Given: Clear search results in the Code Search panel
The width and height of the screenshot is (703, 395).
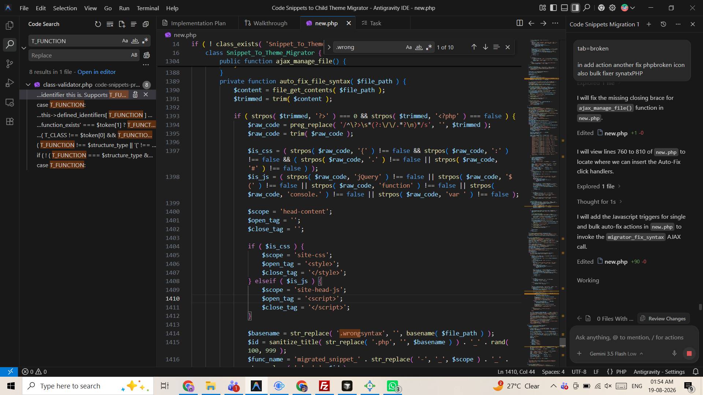Looking at the screenshot, I should pyautogui.click(x=110, y=24).
